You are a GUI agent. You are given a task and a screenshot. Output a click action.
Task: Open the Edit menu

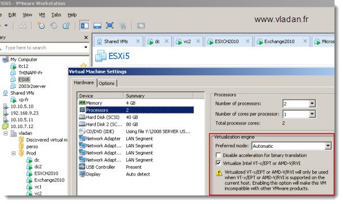(x=12, y=15)
